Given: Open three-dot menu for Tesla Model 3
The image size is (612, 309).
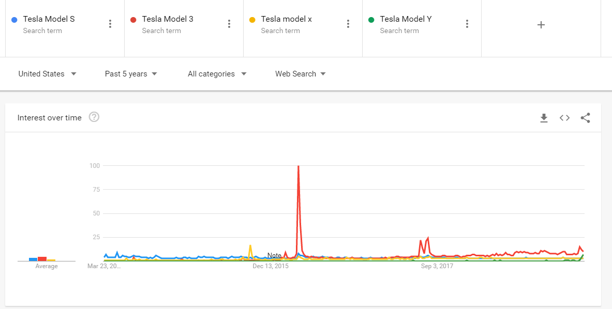Looking at the screenshot, I should [x=229, y=24].
